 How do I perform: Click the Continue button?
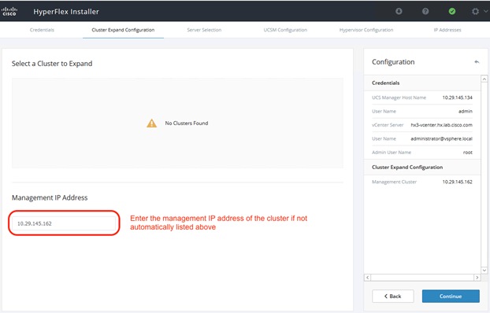pyautogui.click(x=451, y=296)
